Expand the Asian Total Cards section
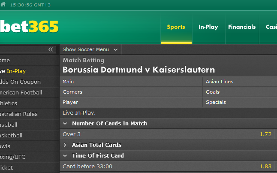The image size is (277, 173). [x=65, y=145]
